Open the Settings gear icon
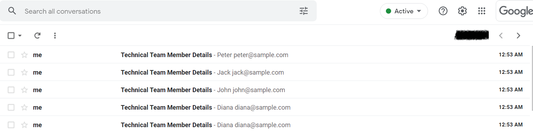This screenshot has height=138, width=533. (x=462, y=11)
